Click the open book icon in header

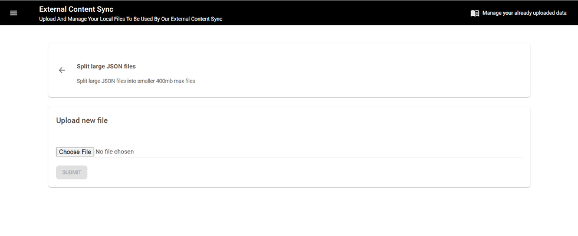coord(475,13)
